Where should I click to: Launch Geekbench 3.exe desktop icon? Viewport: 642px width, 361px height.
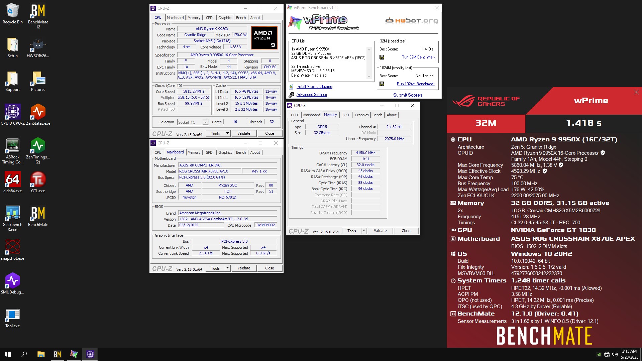pos(13,218)
